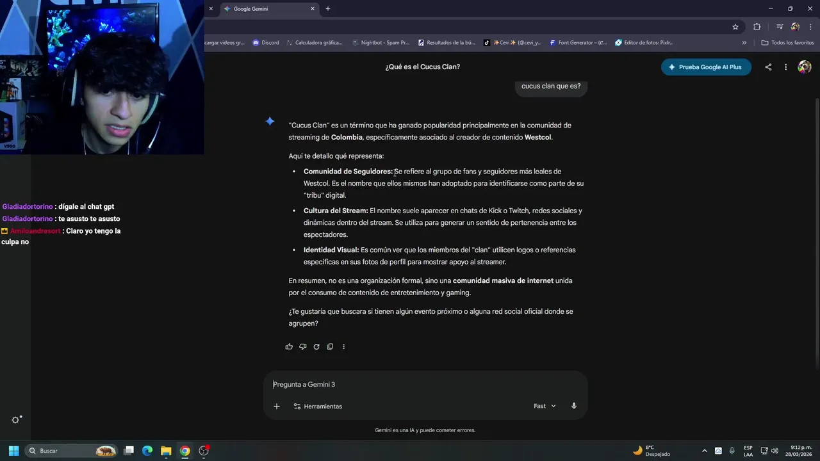The height and width of the screenshot is (461, 820).
Task: Click the user prompt bubble 'cucus clan que es?'
Action: pos(551,86)
